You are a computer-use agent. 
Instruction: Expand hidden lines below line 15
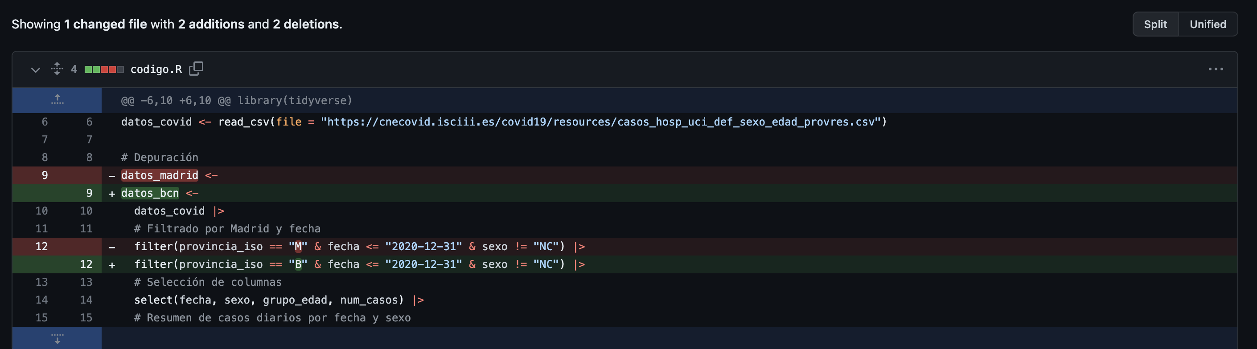[x=57, y=338]
